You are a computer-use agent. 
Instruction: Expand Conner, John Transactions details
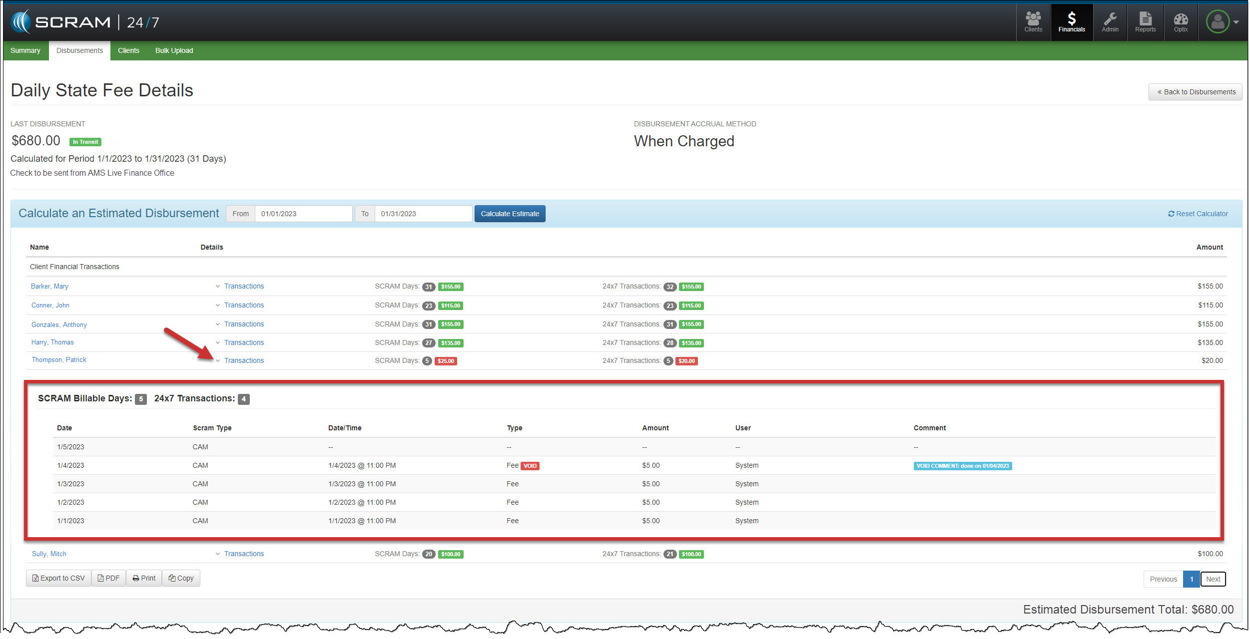[243, 305]
